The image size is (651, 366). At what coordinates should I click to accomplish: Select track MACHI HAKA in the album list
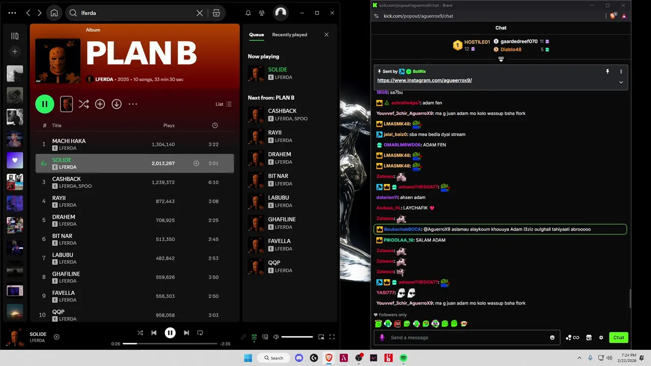[x=135, y=144]
